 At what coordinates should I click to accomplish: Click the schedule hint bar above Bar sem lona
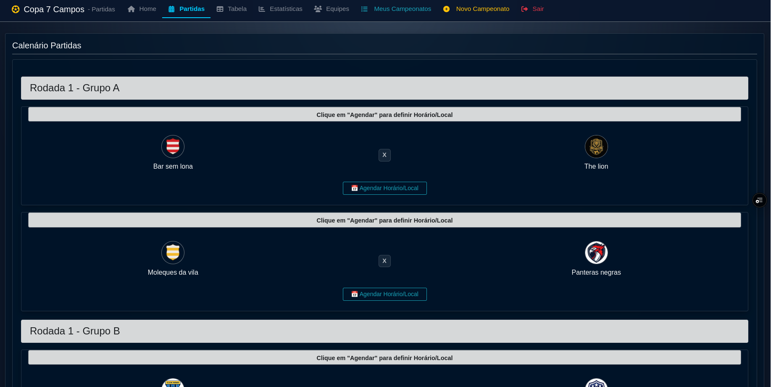click(x=384, y=114)
